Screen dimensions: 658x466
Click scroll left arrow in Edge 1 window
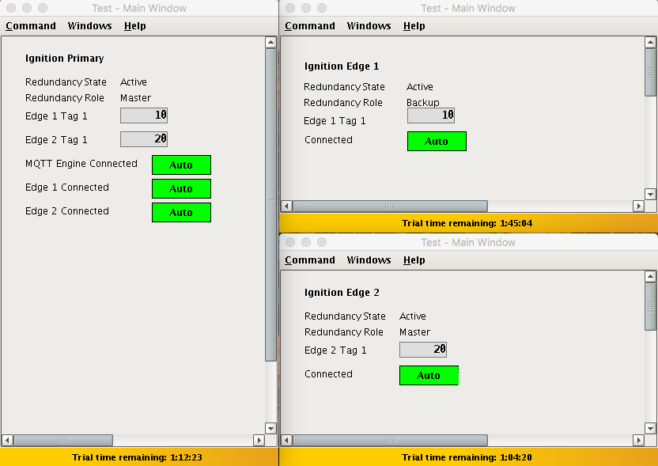point(286,206)
